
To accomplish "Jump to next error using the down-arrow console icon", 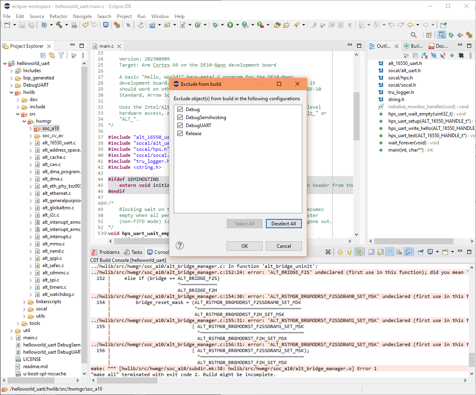I will coord(340,252).
